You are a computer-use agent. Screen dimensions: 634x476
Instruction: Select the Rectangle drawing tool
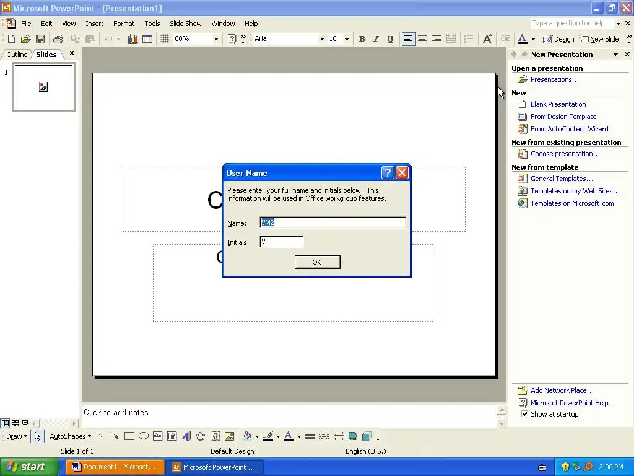[x=129, y=436]
